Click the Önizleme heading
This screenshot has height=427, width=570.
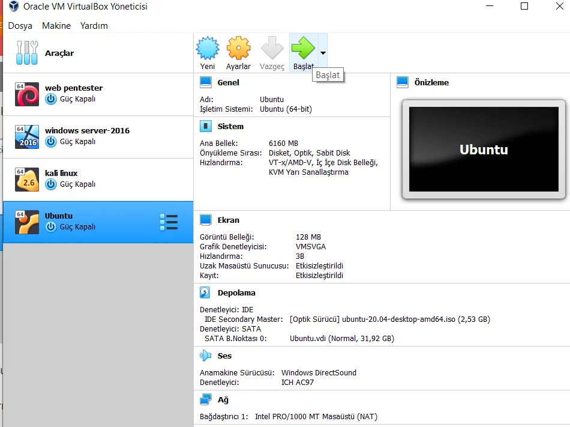[x=431, y=82]
